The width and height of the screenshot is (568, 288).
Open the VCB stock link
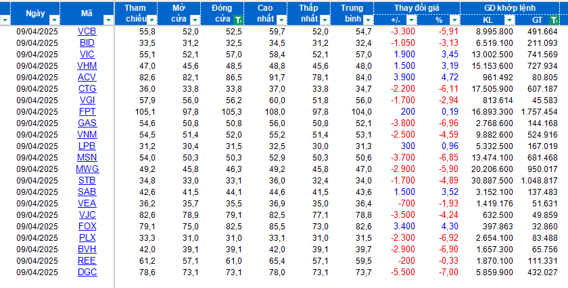87,32
